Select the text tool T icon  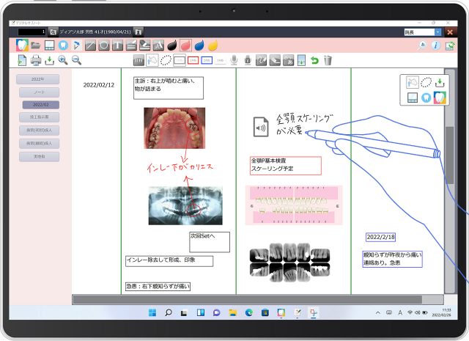[118, 45]
